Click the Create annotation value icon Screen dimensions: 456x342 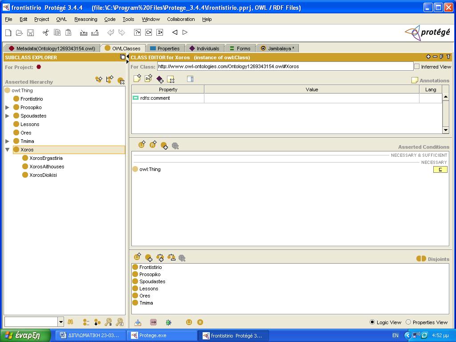[x=137, y=78]
